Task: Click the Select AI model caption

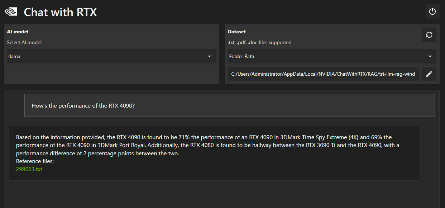Action: pyautogui.click(x=24, y=42)
